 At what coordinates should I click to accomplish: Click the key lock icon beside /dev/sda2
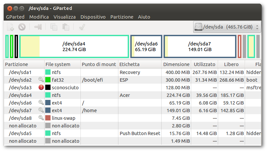tap(41, 80)
